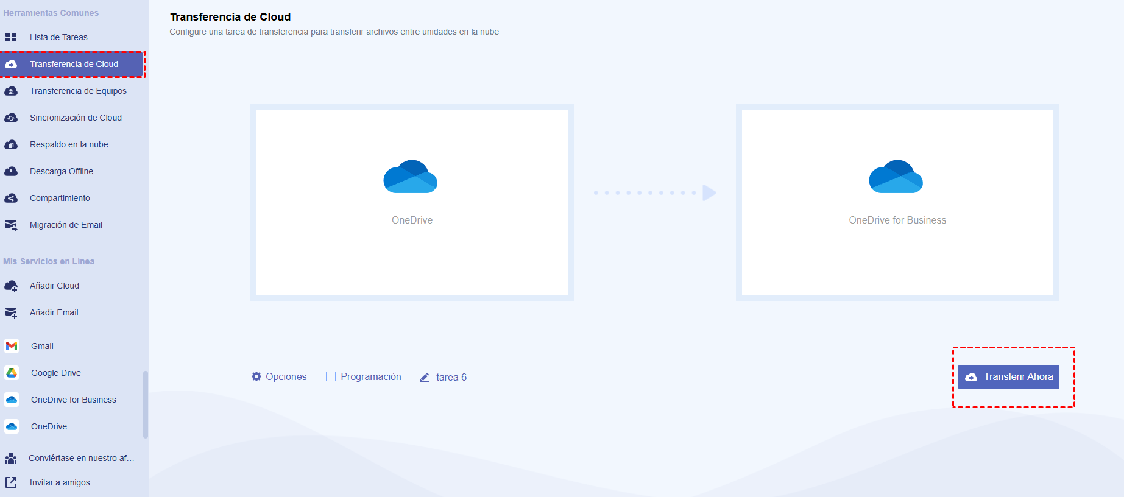Open Opciones settings
1124x497 pixels.
[x=279, y=376]
